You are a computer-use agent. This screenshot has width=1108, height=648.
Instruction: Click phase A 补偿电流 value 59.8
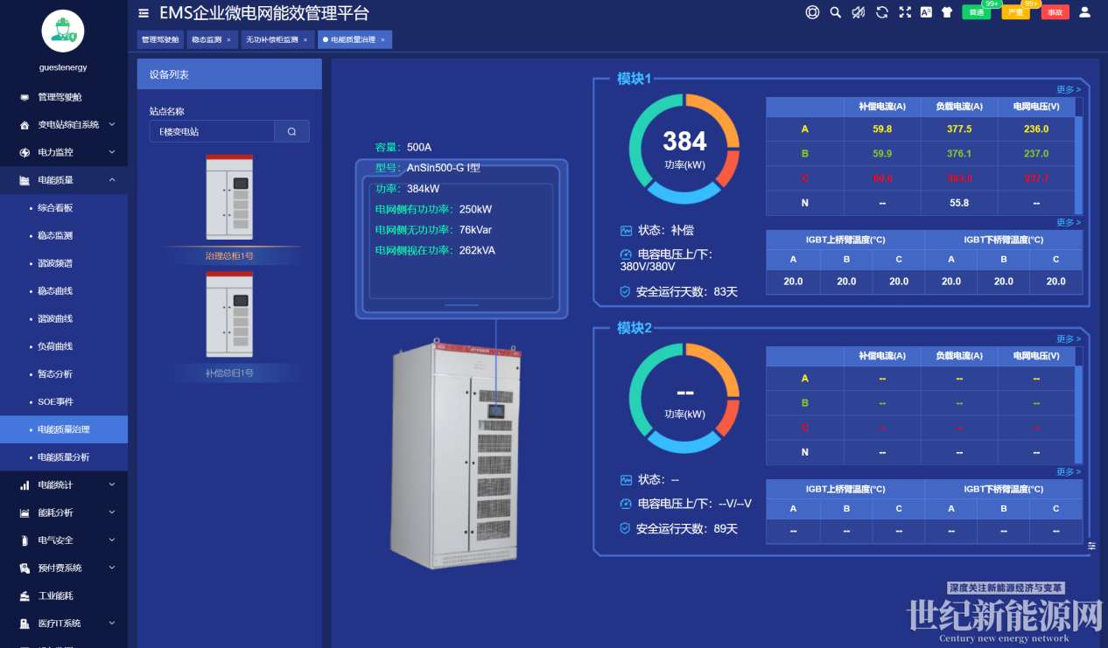pyautogui.click(x=882, y=129)
